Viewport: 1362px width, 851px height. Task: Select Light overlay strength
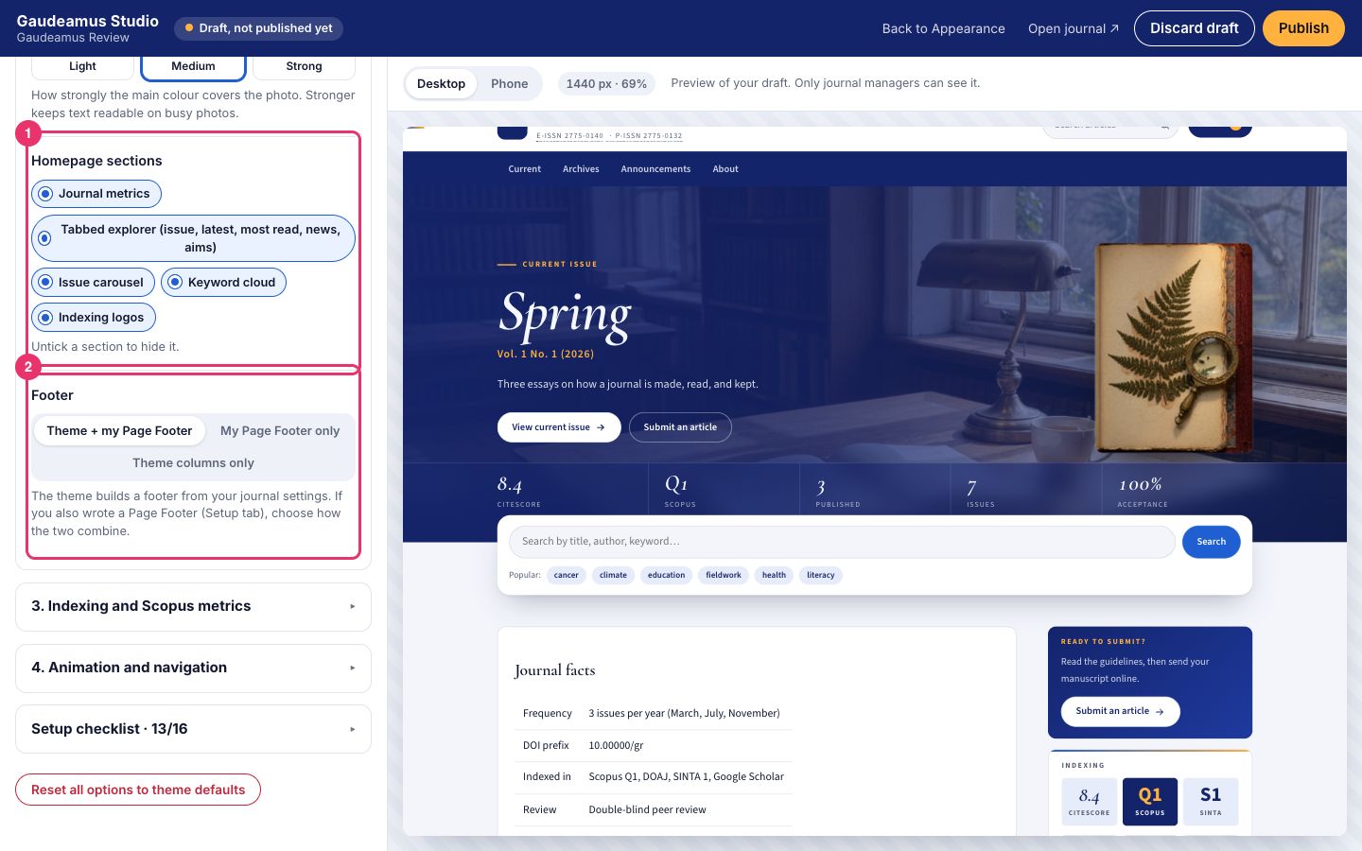pos(83,66)
